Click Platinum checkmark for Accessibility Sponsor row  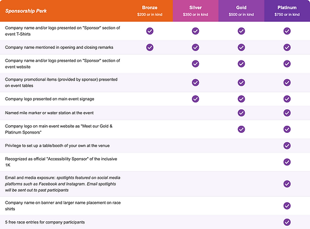pos(287,162)
